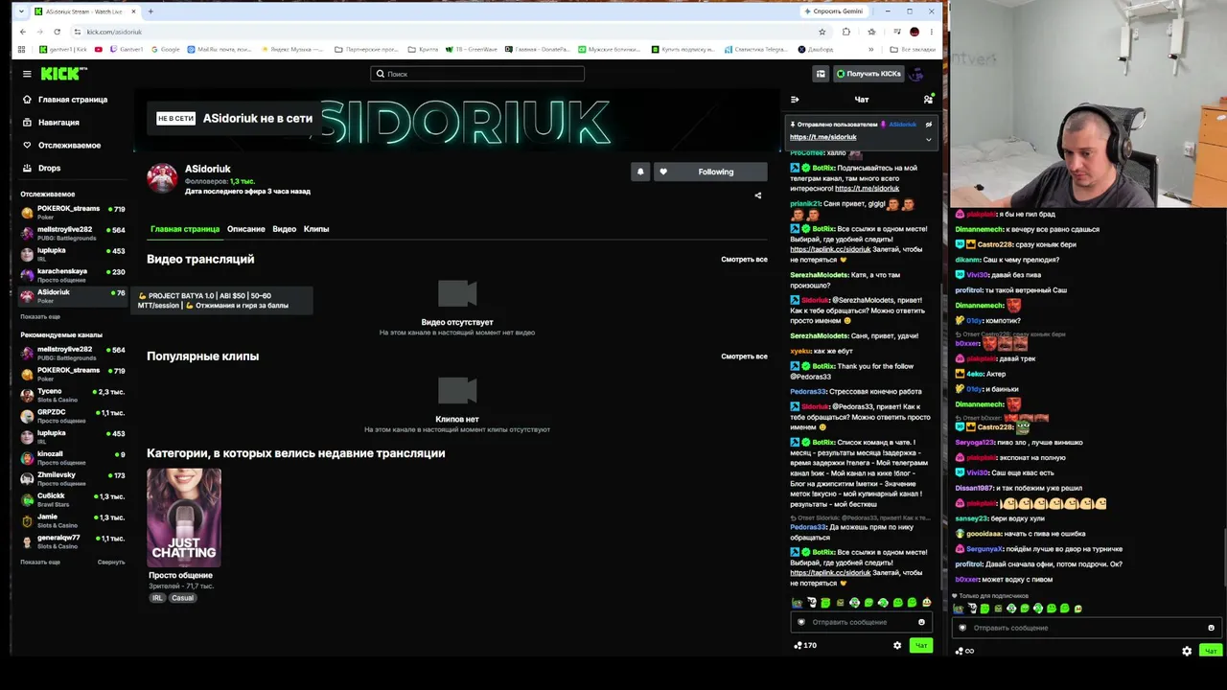Image resolution: width=1227 pixels, height=690 pixels.
Task: Open the Kick hamburger menu
Action: [x=27, y=74]
